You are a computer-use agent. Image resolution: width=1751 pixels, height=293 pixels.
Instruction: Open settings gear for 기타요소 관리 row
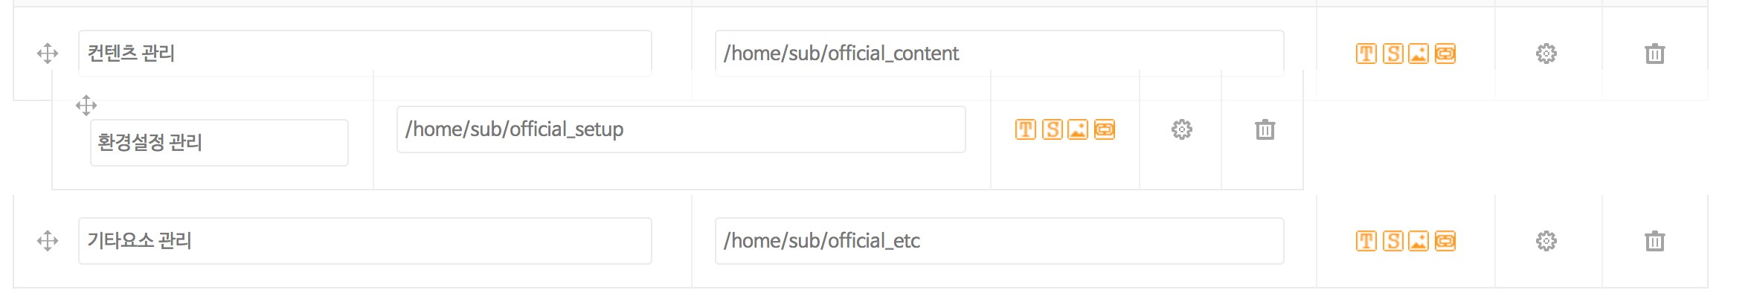[1546, 241]
